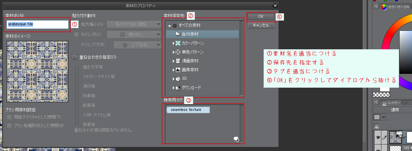Click the 描き文字等 overlay label
Image resolution: width=412 pixels, height=151 pixels.
click(92, 67)
